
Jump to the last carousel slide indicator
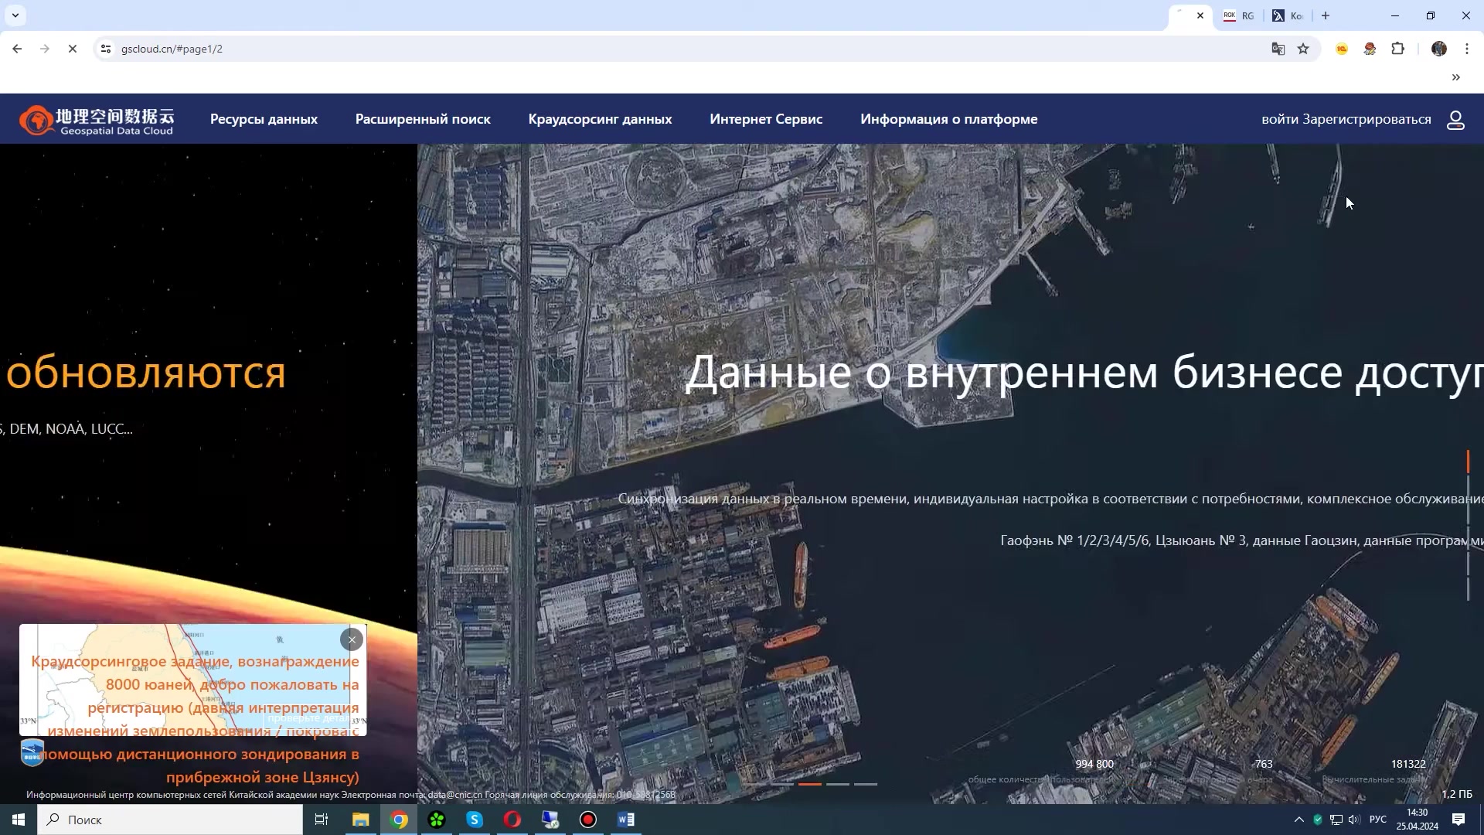tap(866, 784)
